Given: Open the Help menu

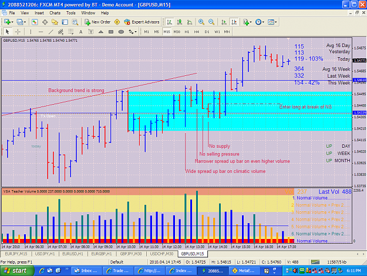Looking at the screenshot, I should point(105,13).
